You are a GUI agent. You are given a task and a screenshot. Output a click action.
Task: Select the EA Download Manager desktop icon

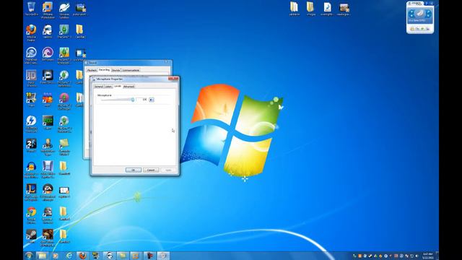click(48, 192)
